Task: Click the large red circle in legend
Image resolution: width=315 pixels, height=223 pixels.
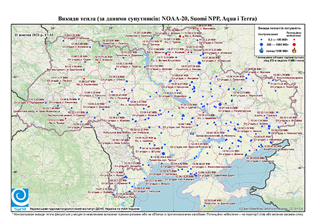Action: [294, 44]
